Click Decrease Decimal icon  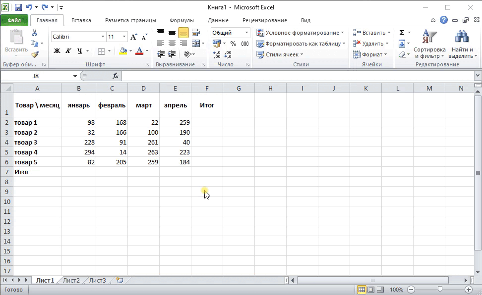pyautogui.click(x=228, y=54)
